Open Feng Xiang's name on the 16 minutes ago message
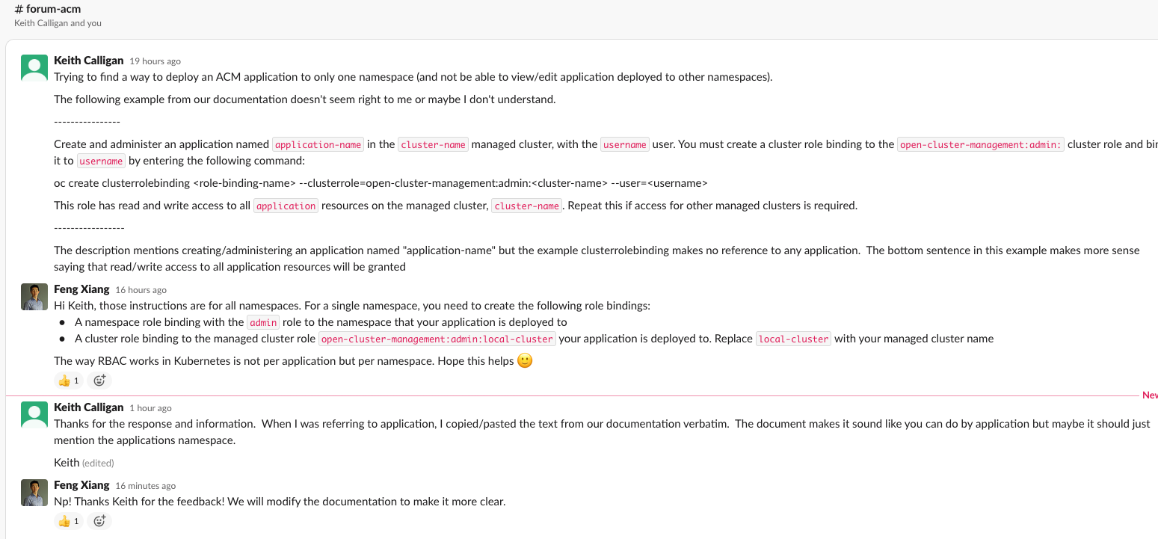 click(81, 485)
